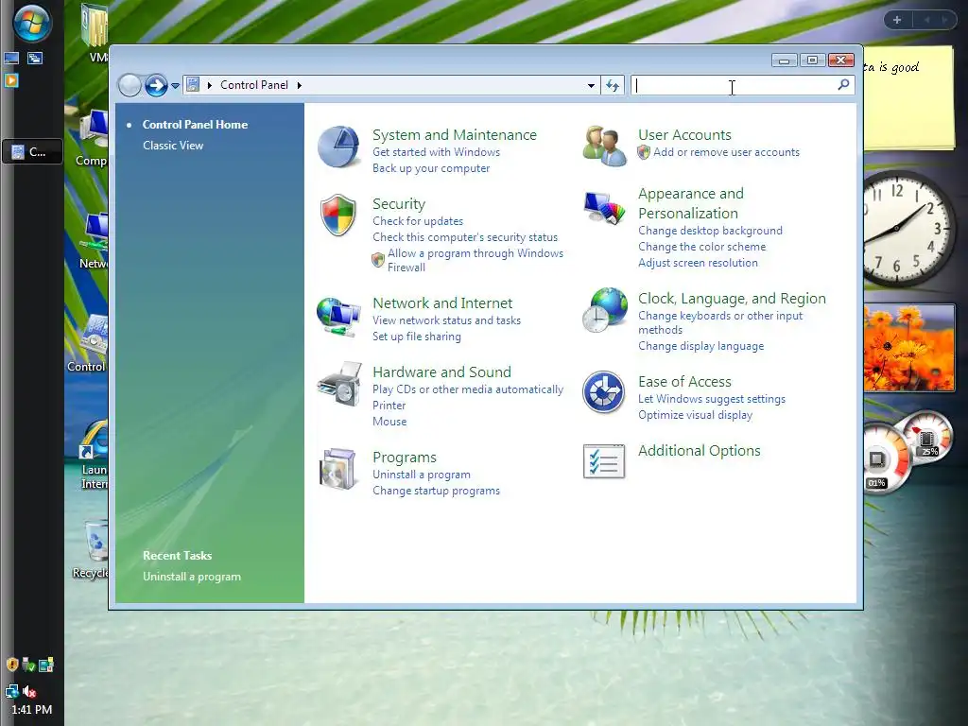The height and width of the screenshot is (726, 968).
Task: Open the Programs box icon
Action: [x=337, y=469]
